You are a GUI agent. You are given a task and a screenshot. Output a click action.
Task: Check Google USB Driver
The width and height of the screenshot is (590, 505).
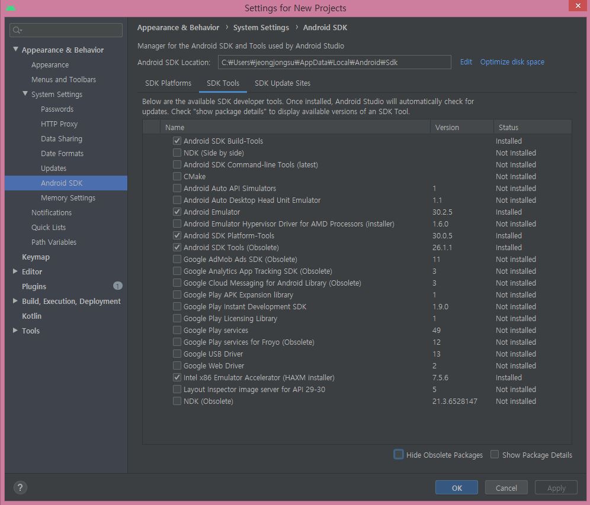click(177, 354)
